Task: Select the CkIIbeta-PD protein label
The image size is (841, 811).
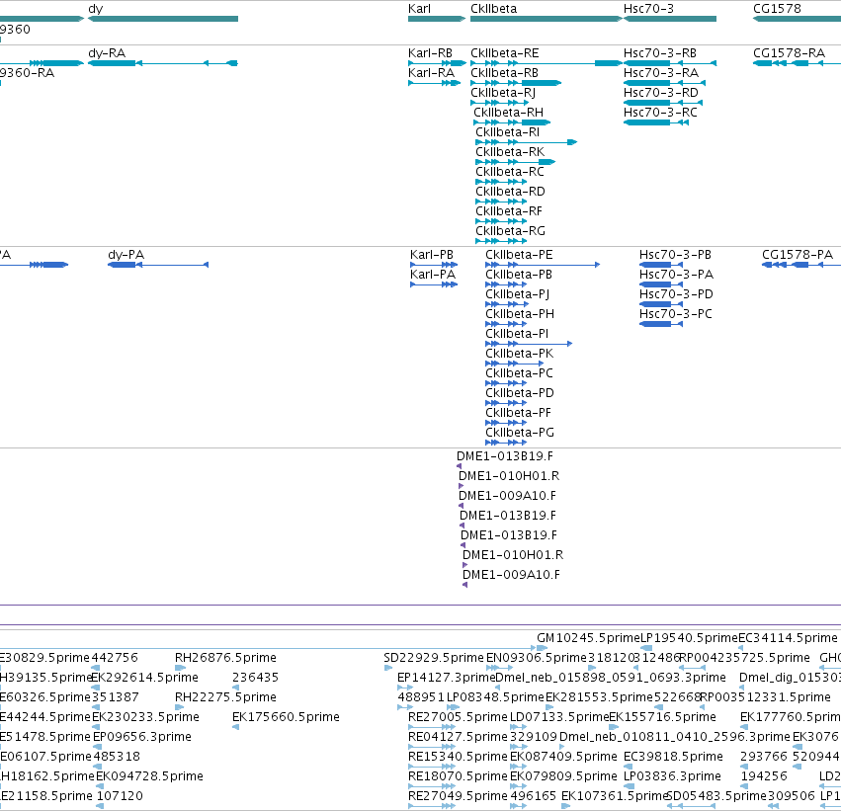Action: coord(520,393)
